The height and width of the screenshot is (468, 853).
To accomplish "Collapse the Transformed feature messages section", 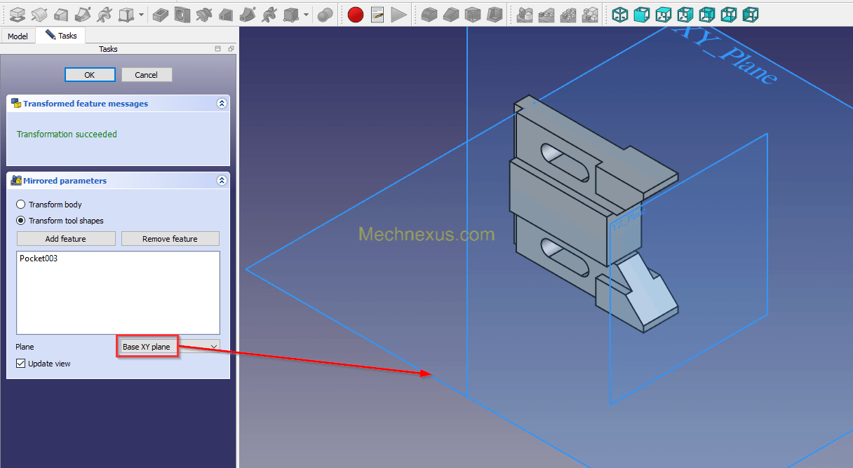I will pos(222,104).
